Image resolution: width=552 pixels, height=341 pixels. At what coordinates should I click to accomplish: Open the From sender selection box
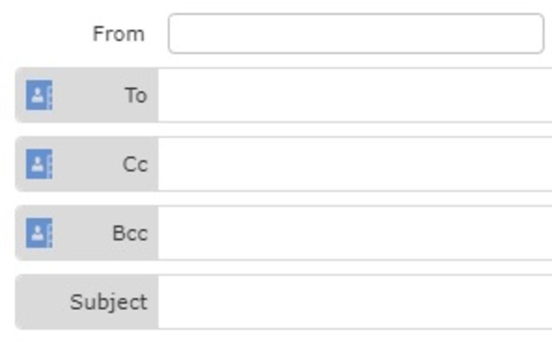[356, 34]
